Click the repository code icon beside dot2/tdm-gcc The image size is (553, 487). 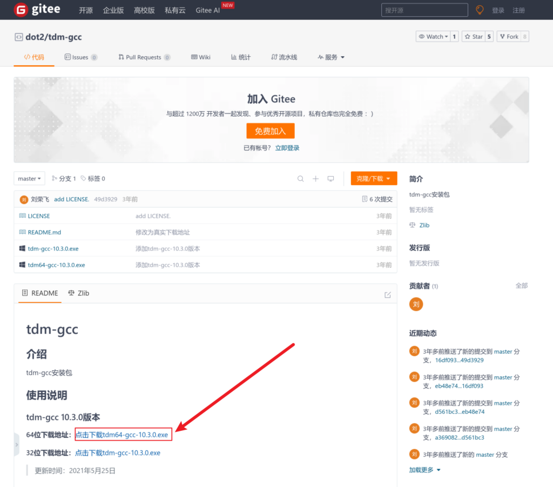tap(19, 37)
